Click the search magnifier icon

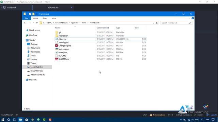[x=190, y=23]
